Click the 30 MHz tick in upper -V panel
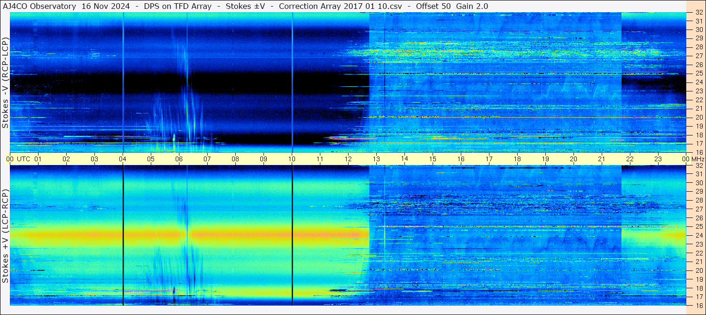This screenshot has height=315, width=706. coord(699,30)
